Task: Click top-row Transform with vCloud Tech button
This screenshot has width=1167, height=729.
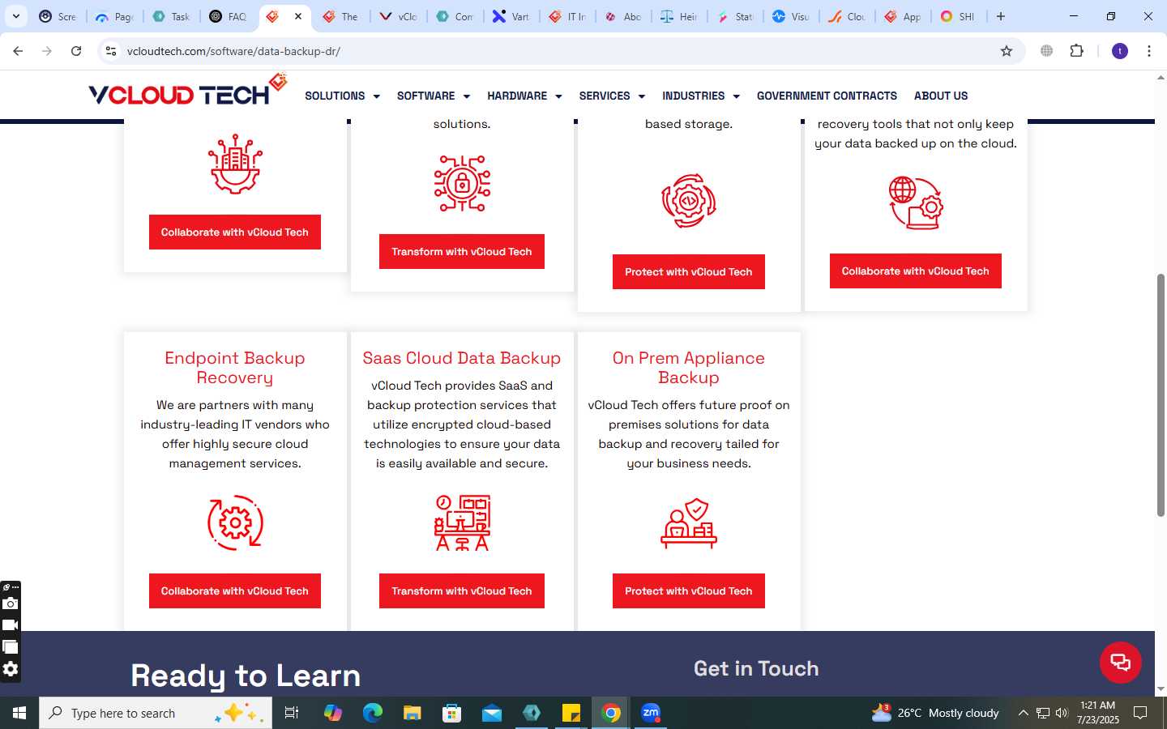Action: (462, 251)
